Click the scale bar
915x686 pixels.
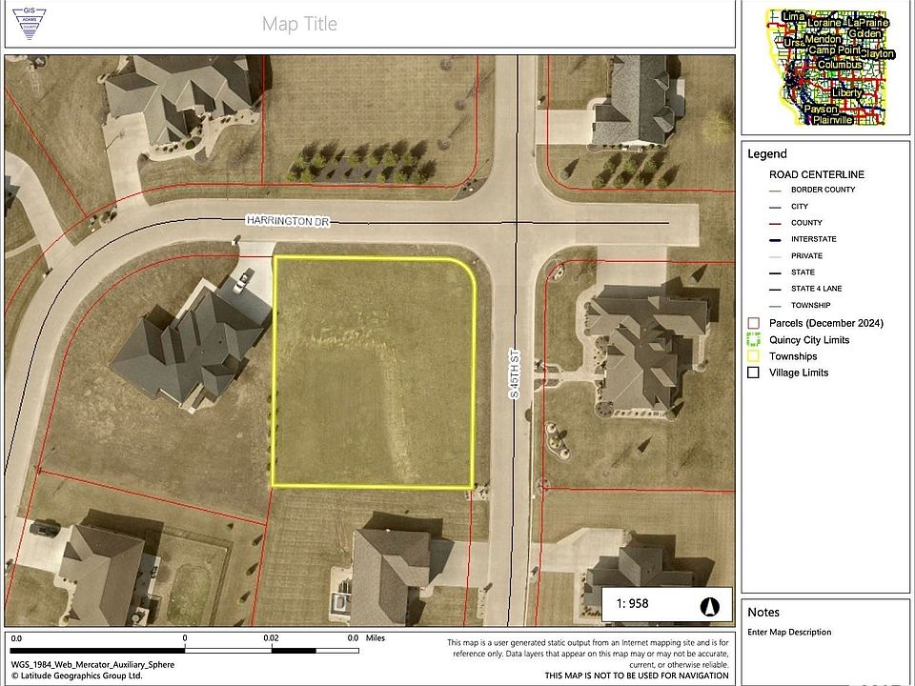(x=184, y=651)
